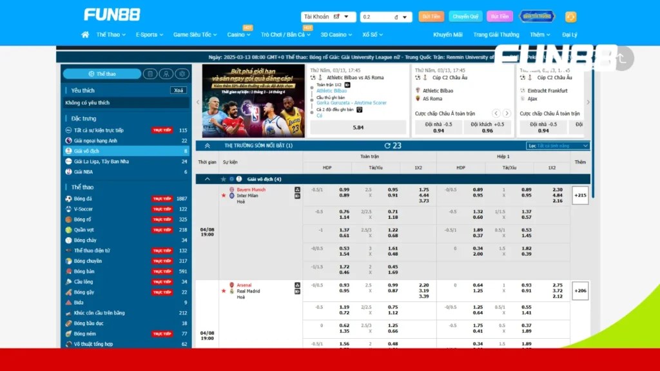The image size is (660, 371).
Task: Go to the home icon in navigation
Action: point(85,35)
